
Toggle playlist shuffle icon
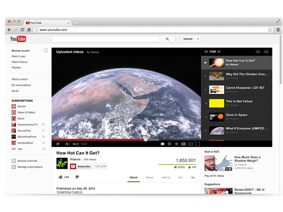click(x=266, y=52)
